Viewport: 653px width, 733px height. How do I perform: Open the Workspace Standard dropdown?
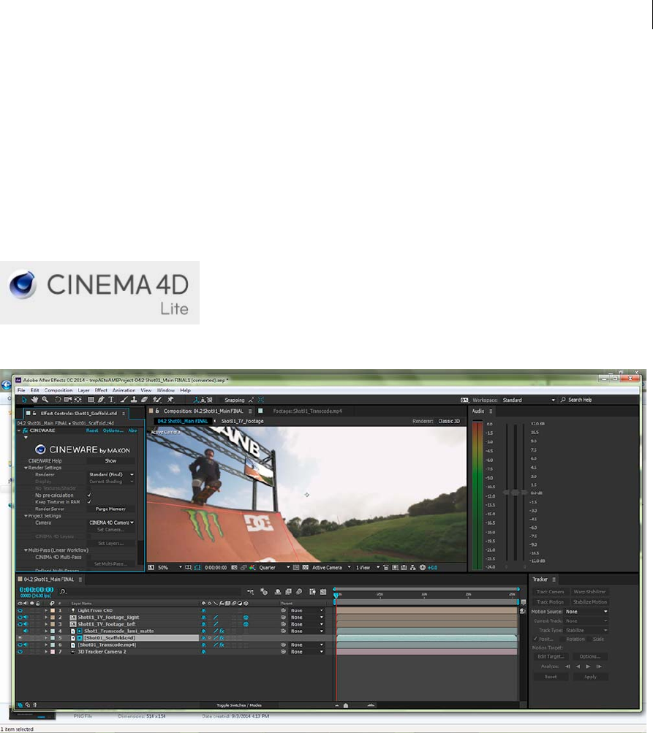click(529, 400)
